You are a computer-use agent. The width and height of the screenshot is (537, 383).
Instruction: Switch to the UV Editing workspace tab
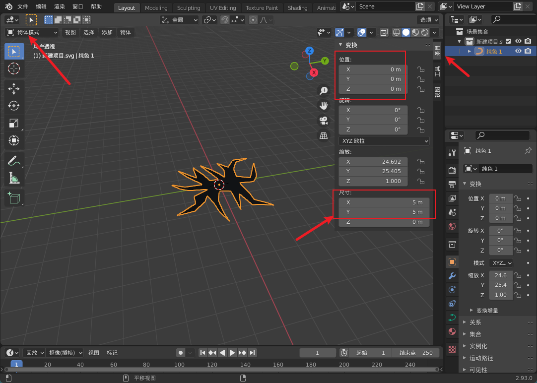223,8
